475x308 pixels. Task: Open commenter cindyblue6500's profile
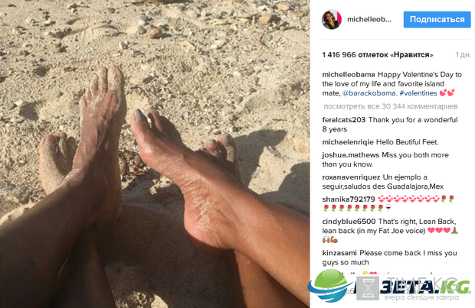(x=349, y=222)
